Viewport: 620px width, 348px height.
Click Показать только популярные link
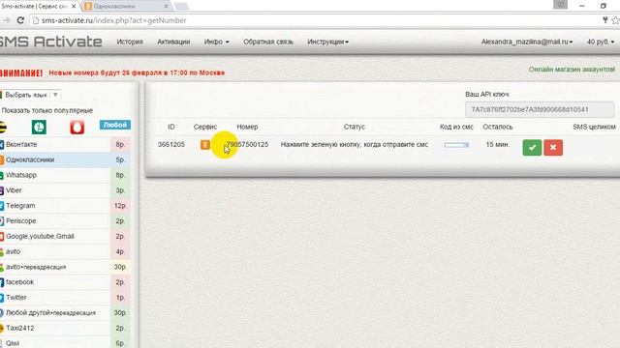[x=47, y=110]
